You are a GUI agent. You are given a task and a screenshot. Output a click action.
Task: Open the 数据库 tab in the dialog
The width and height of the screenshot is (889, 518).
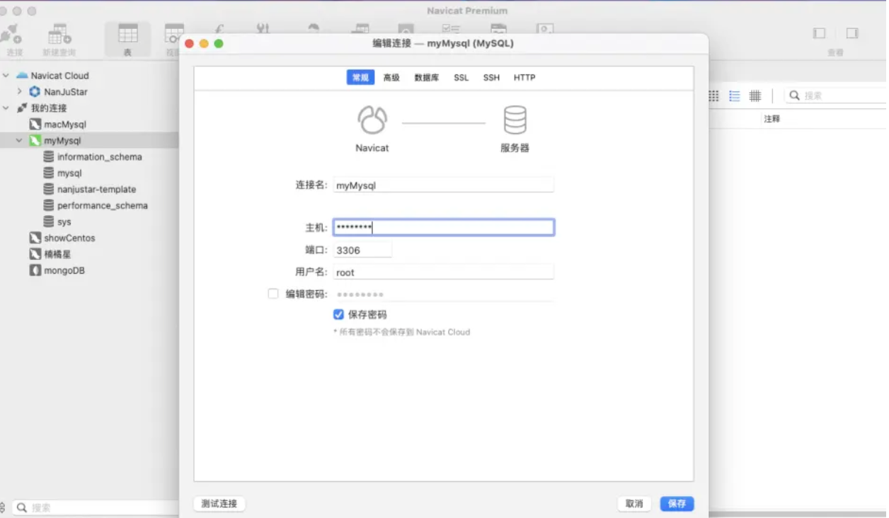pyautogui.click(x=426, y=77)
